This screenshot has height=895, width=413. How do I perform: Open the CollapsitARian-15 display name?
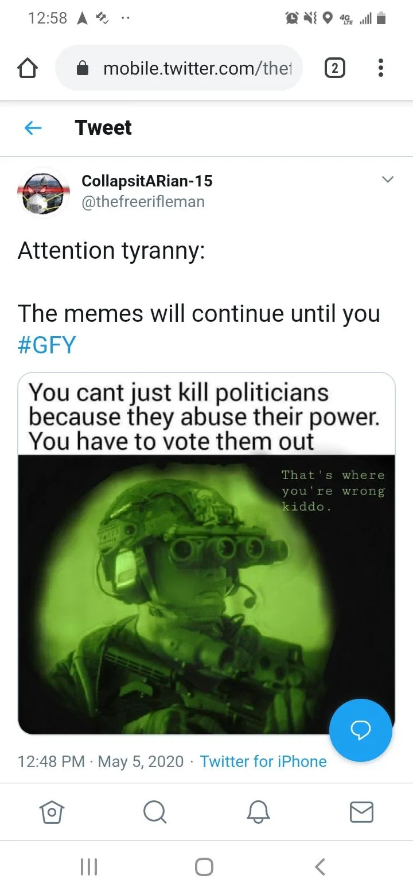(147, 181)
